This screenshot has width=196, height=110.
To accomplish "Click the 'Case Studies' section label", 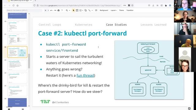I will [x=116, y=25].
